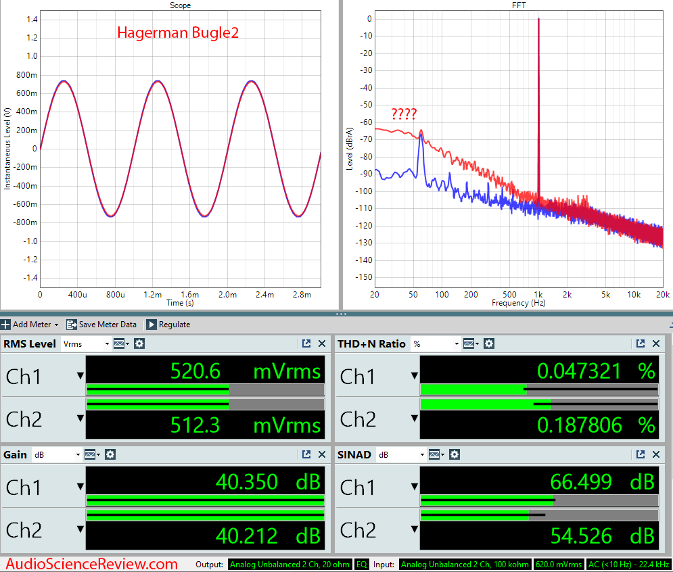Expand Gain Ch1 channel arrow
673x572 pixels.
pos(80,486)
